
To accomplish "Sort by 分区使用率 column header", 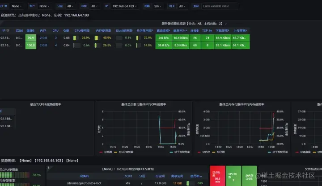I will pos(144,31).
